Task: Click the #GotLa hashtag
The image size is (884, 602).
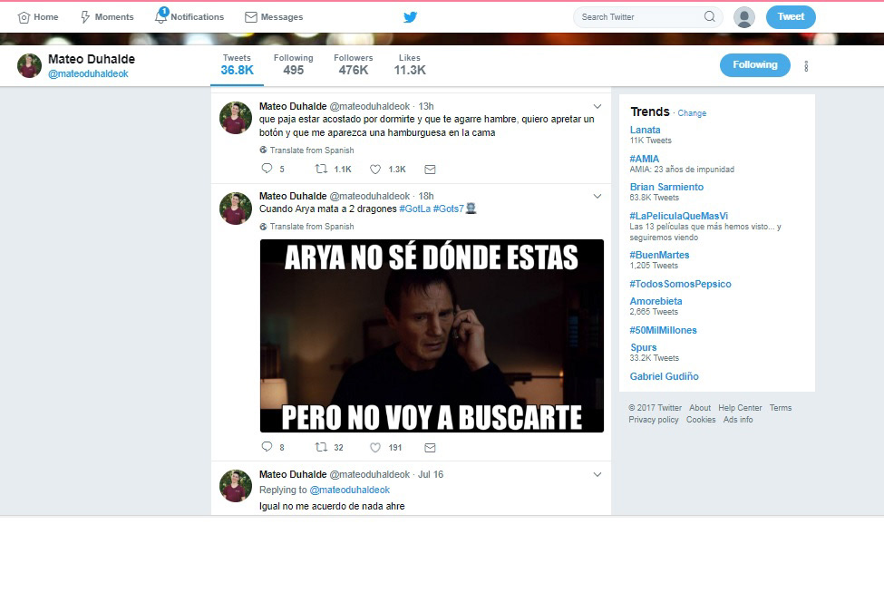Action: (414, 209)
